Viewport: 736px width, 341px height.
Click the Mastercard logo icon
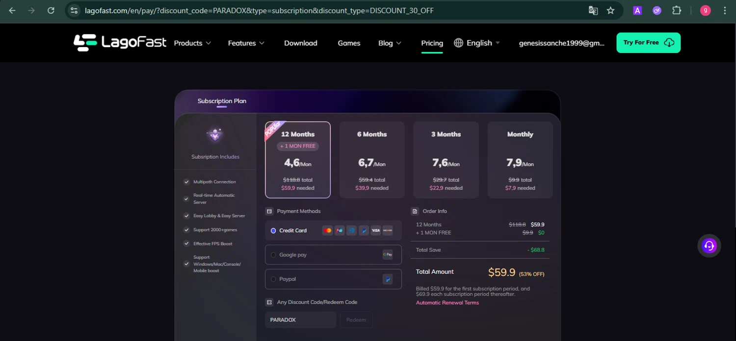(x=327, y=230)
